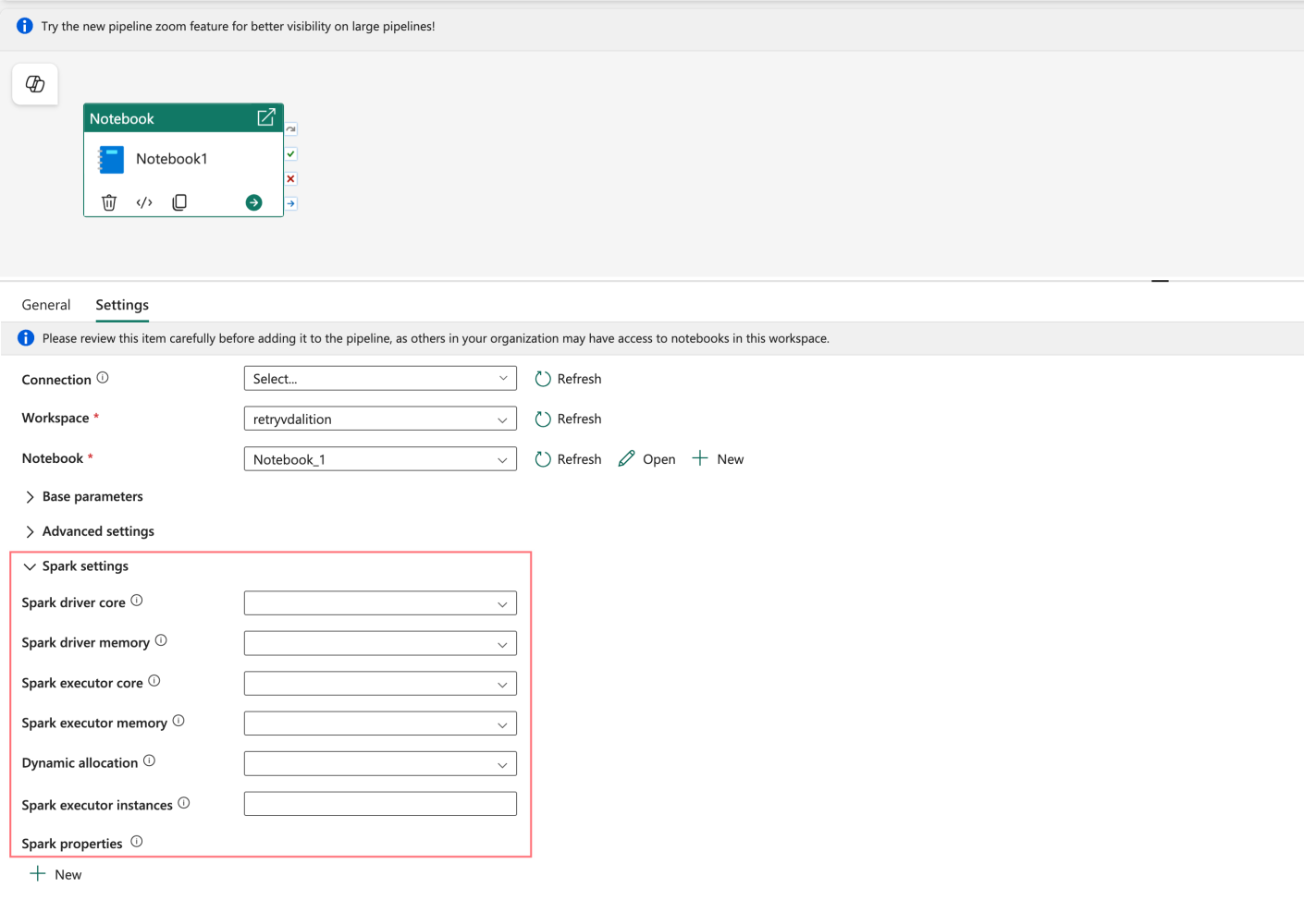Click the green arrow run icon on activity
This screenshot has width=1304, height=924.
[253, 202]
